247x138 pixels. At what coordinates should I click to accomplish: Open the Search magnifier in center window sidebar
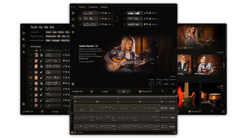tap(73, 19)
